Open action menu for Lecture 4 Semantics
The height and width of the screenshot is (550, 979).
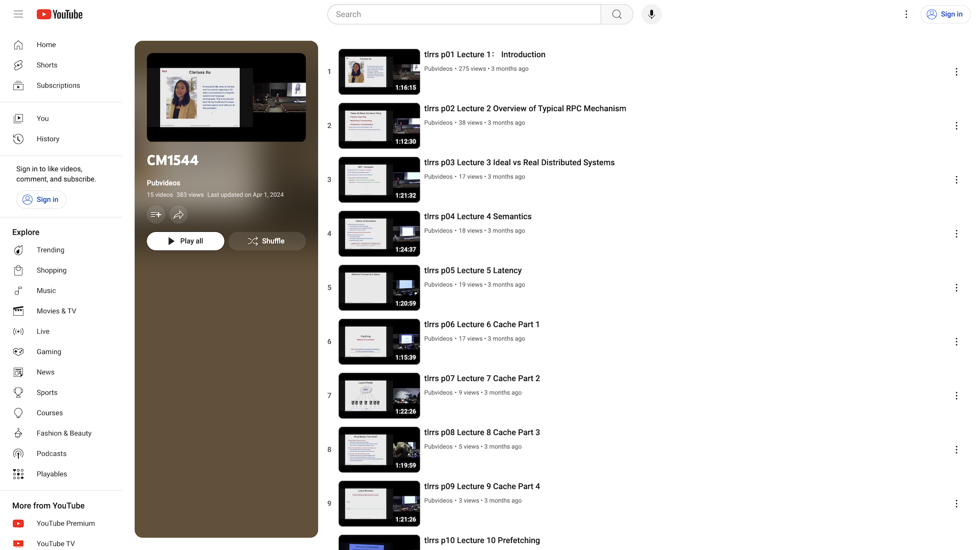957,234
